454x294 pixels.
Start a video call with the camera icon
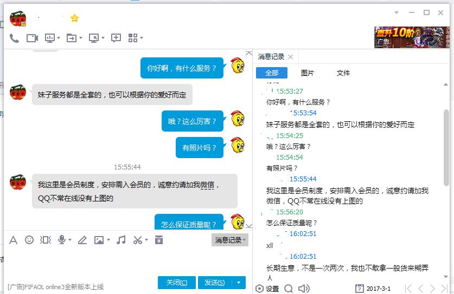32,38
